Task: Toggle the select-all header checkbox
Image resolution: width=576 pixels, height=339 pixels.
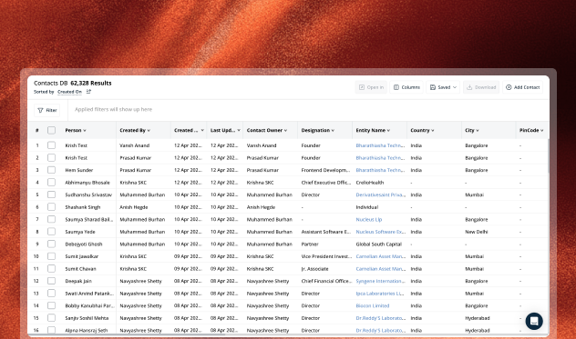Action: (51, 130)
